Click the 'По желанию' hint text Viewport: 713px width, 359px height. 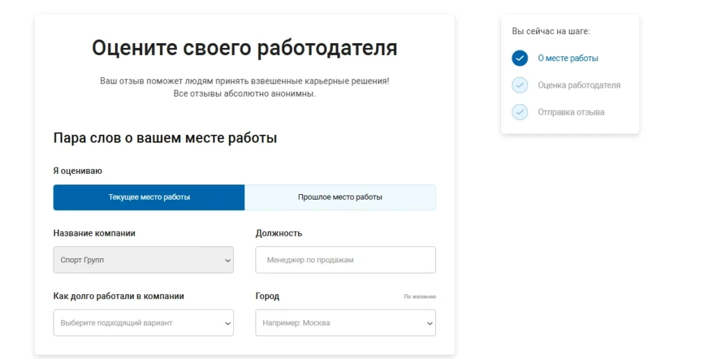click(420, 296)
